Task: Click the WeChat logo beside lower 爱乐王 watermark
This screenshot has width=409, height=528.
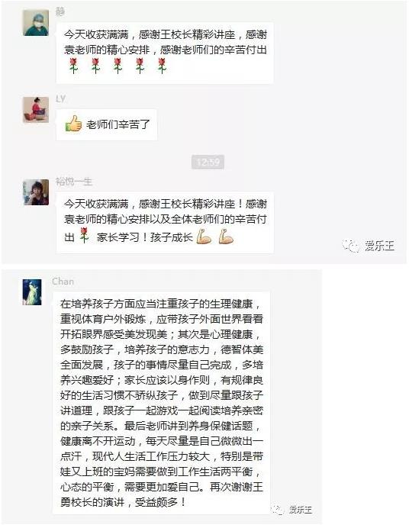Action: pyautogui.click(x=279, y=510)
